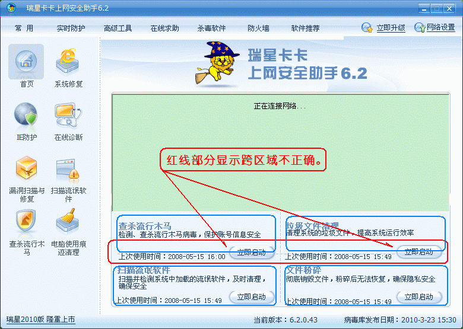Open the 首页 home icon
This screenshot has height=329, width=463.
[x=26, y=62]
